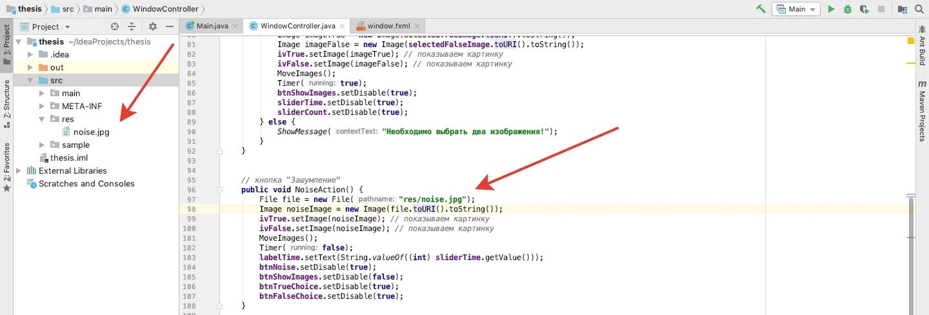Image resolution: width=929 pixels, height=315 pixels.
Task: Expand the sample folder arrow
Action: [42, 145]
